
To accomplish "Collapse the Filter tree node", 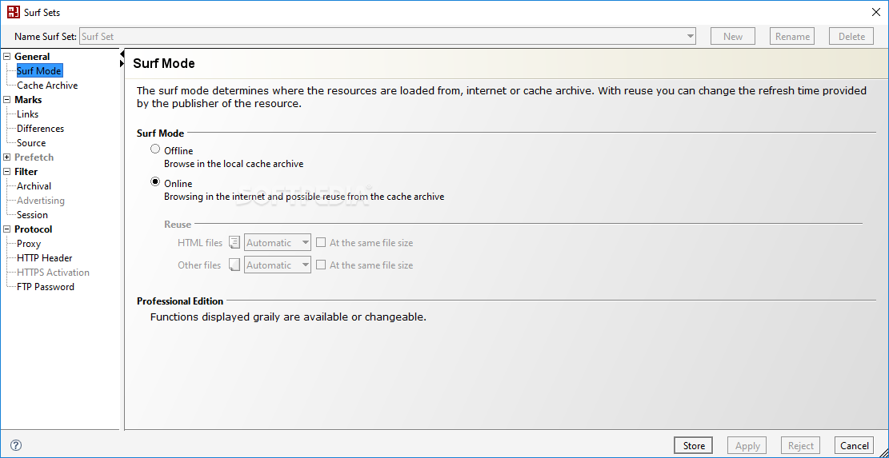I will click(7, 172).
